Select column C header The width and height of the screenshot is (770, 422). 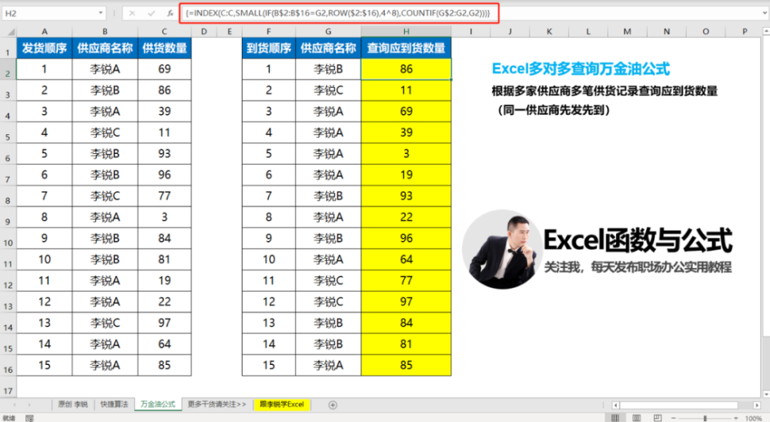point(165,32)
